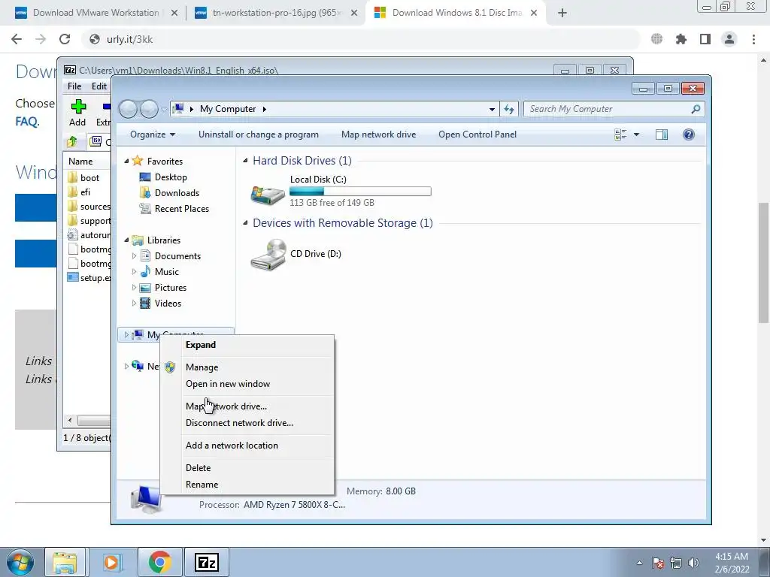Open the Organize dropdown
770x577 pixels.
(x=153, y=134)
